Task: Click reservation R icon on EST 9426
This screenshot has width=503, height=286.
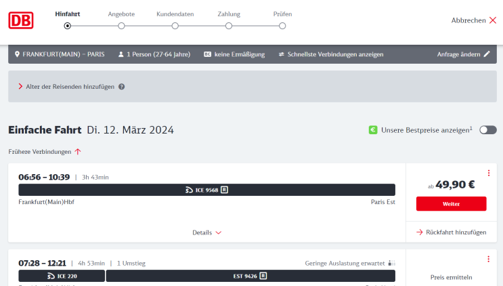Action: point(263,276)
